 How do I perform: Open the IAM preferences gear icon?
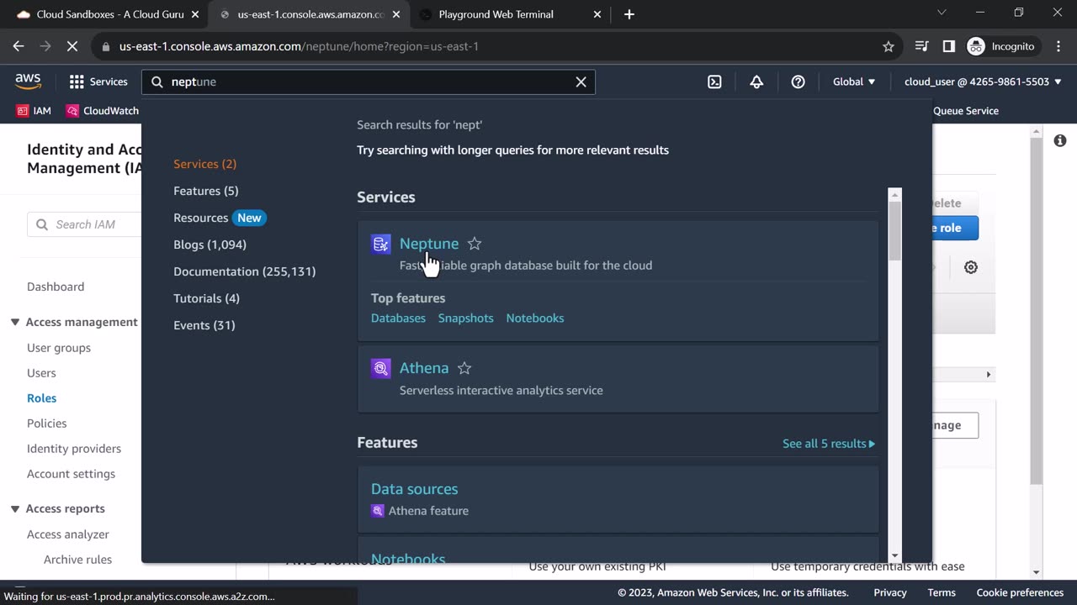971,267
